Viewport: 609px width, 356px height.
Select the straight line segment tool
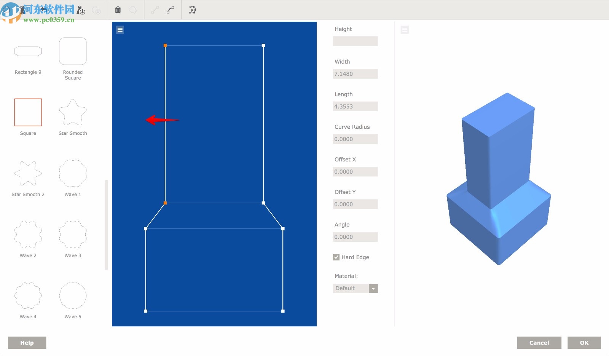click(154, 10)
